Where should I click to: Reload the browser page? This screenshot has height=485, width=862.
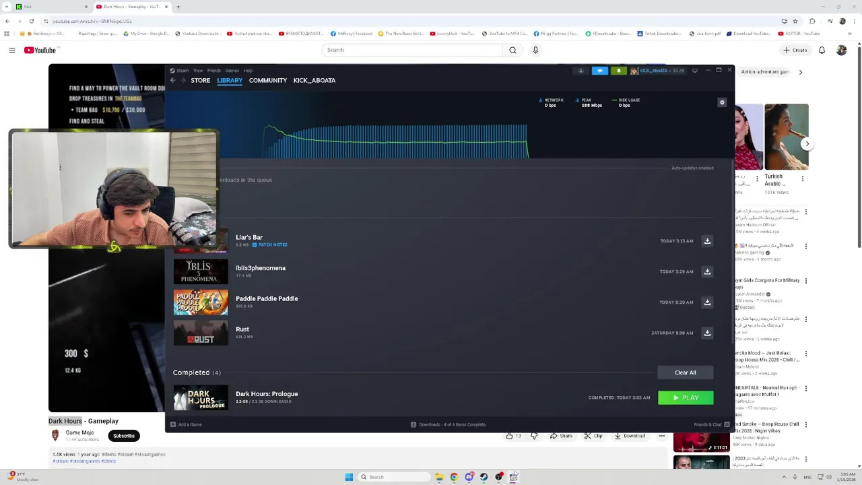click(31, 21)
